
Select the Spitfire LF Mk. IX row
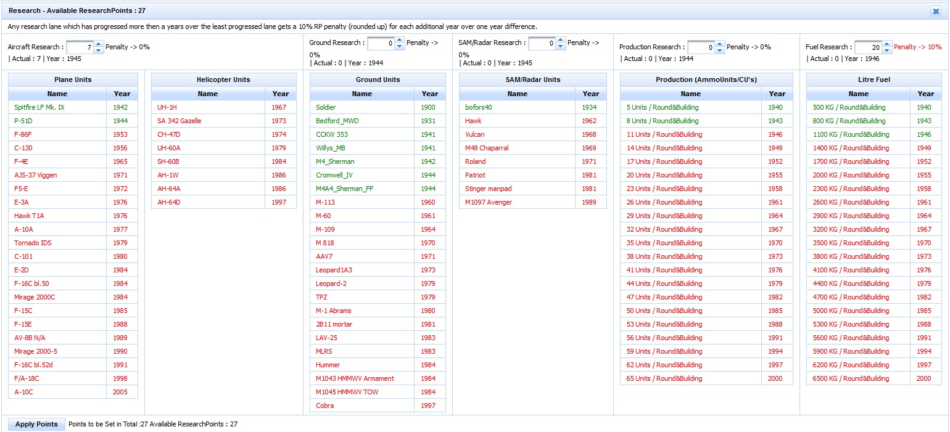tap(39, 107)
